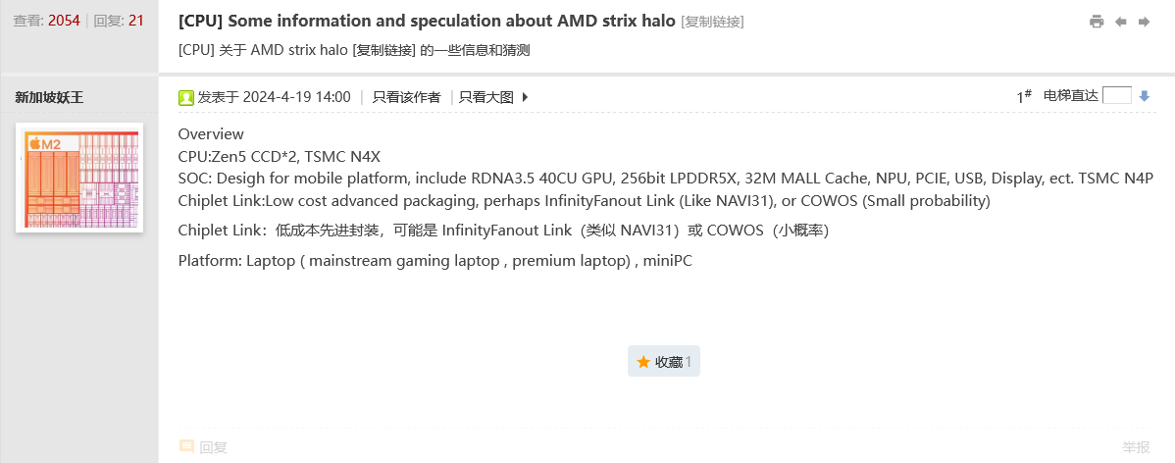Click the printer icon to print thread
Image resolution: width=1175 pixels, height=463 pixels.
(1097, 22)
